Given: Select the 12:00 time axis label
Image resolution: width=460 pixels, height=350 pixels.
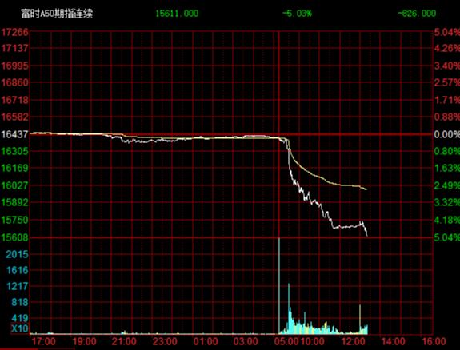Looking at the screenshot, I should pos(354,341).
